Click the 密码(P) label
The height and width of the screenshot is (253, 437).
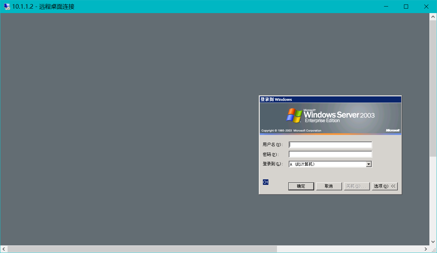coord(270,154)
